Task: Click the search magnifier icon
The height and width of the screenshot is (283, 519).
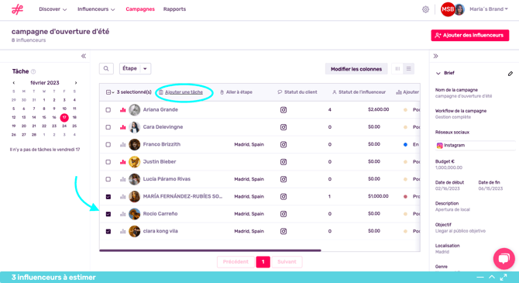Action: point(106,68)
